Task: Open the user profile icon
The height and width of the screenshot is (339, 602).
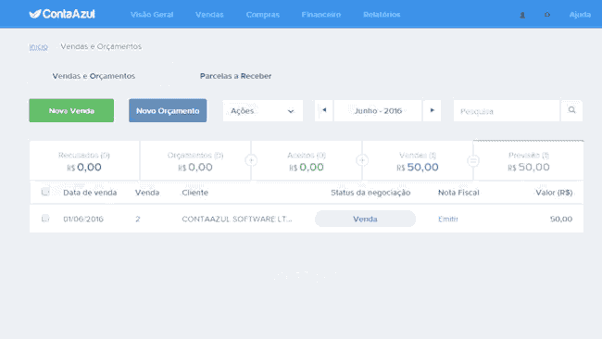Action: point(522,15)
